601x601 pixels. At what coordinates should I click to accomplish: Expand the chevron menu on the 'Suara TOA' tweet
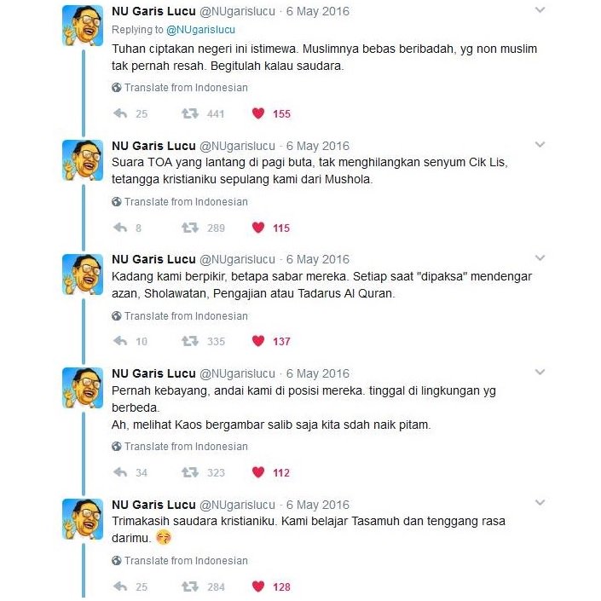540,145
